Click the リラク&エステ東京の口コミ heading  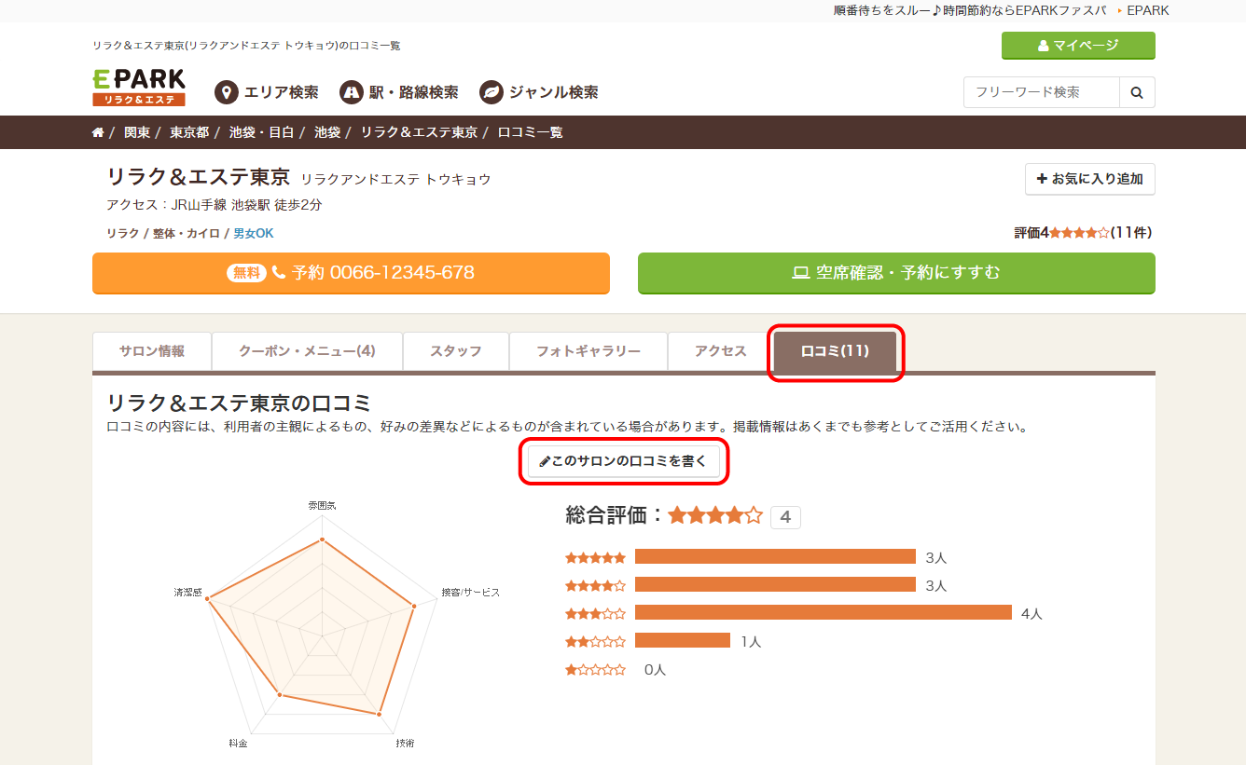[240, 403]
